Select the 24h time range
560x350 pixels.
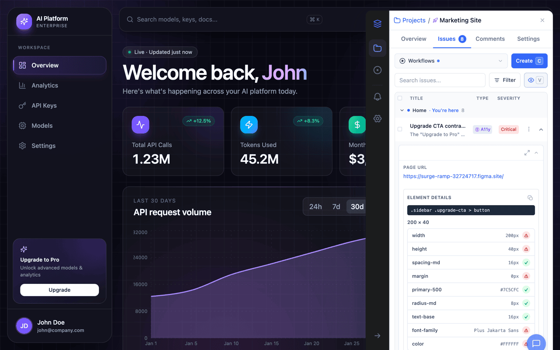tap(315, 206)
